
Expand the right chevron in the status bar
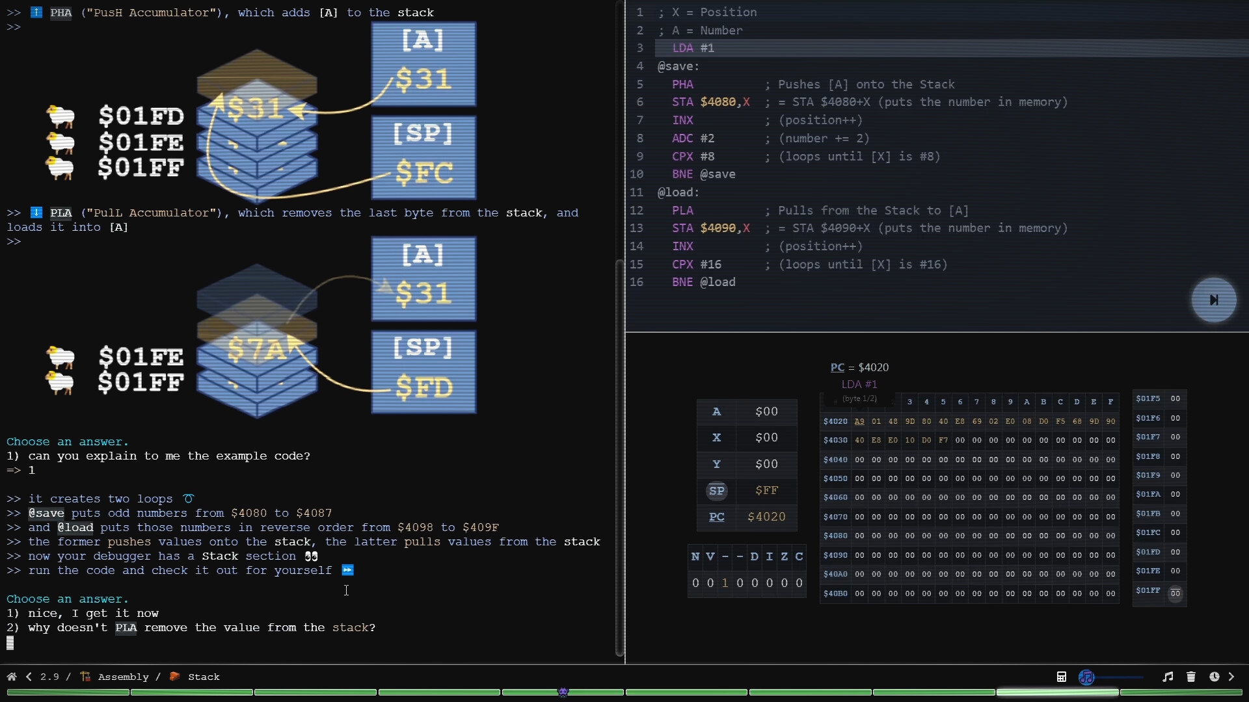[1233, 677]
